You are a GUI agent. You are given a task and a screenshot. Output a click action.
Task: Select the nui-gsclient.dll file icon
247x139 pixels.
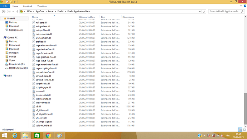(34, 27)
